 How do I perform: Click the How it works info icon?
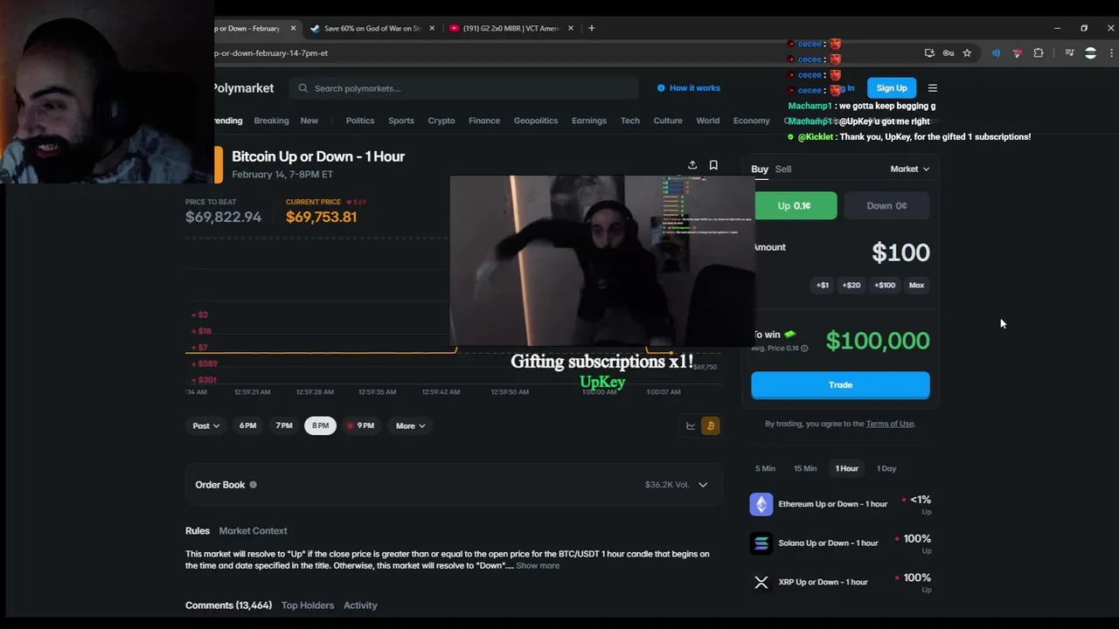pyautogui.click(x=661, y=88)
